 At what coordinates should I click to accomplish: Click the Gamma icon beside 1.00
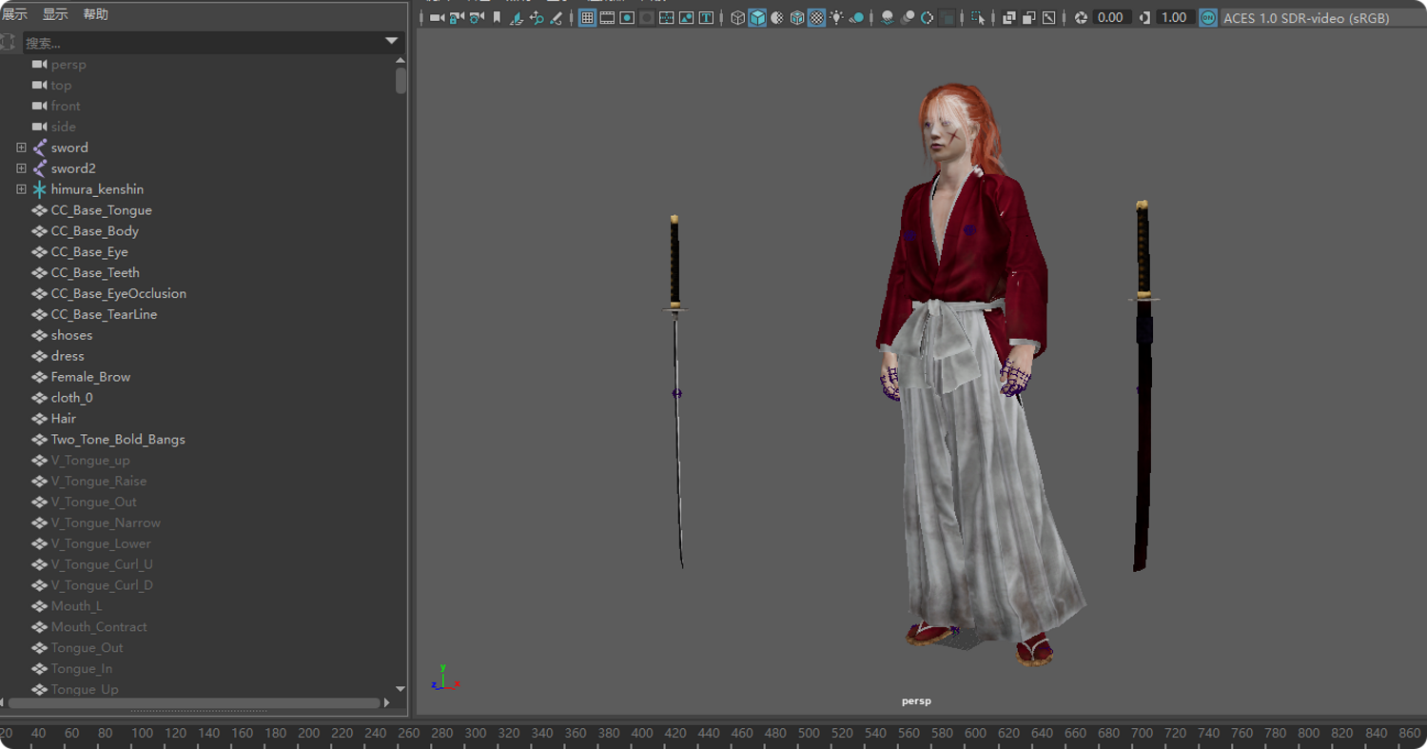point(1144,17)
